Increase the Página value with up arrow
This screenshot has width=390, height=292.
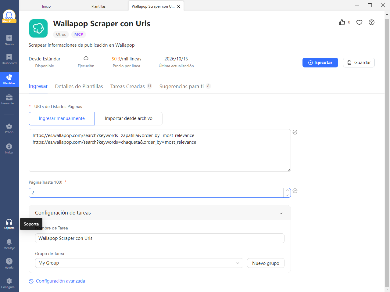287,190
